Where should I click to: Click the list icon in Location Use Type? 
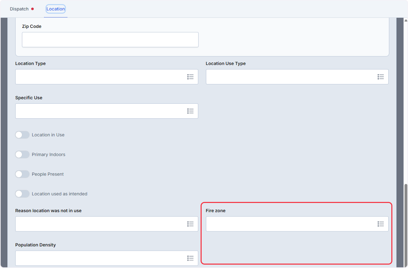pos(381,77)
